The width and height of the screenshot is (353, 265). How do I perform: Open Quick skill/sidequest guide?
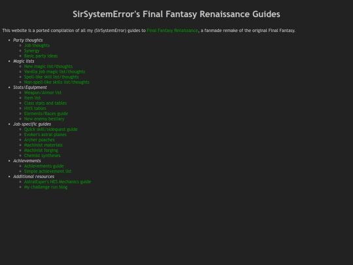coord(51,130)
